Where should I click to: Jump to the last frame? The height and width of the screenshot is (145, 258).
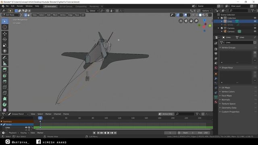coord(115,133)
